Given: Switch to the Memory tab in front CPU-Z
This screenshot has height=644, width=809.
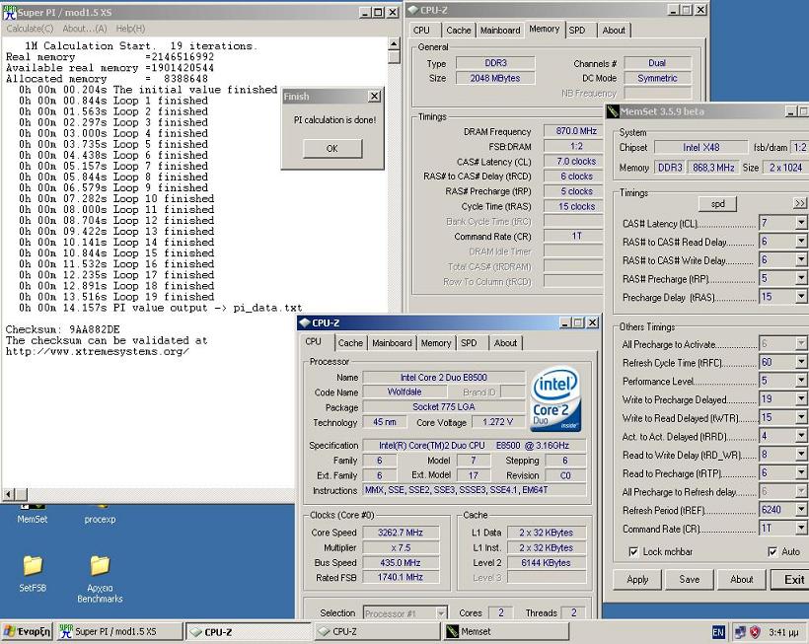Looking at the screenshot, I should 436,343.
